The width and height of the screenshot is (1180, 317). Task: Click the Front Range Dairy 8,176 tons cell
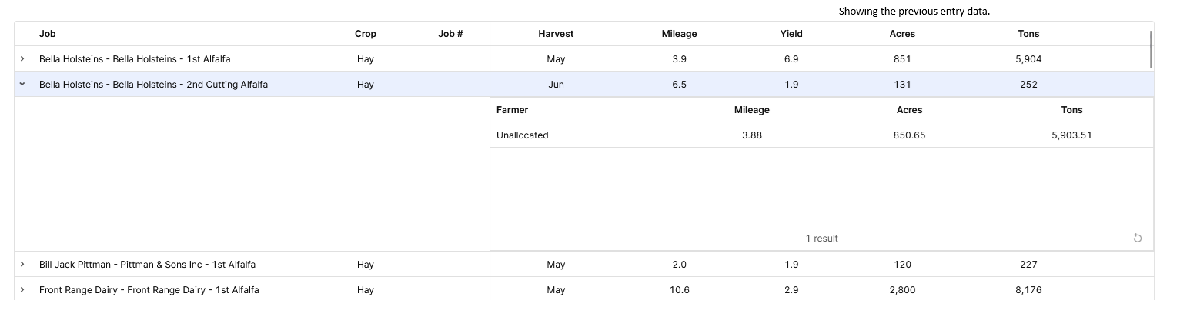(1028, 290)
